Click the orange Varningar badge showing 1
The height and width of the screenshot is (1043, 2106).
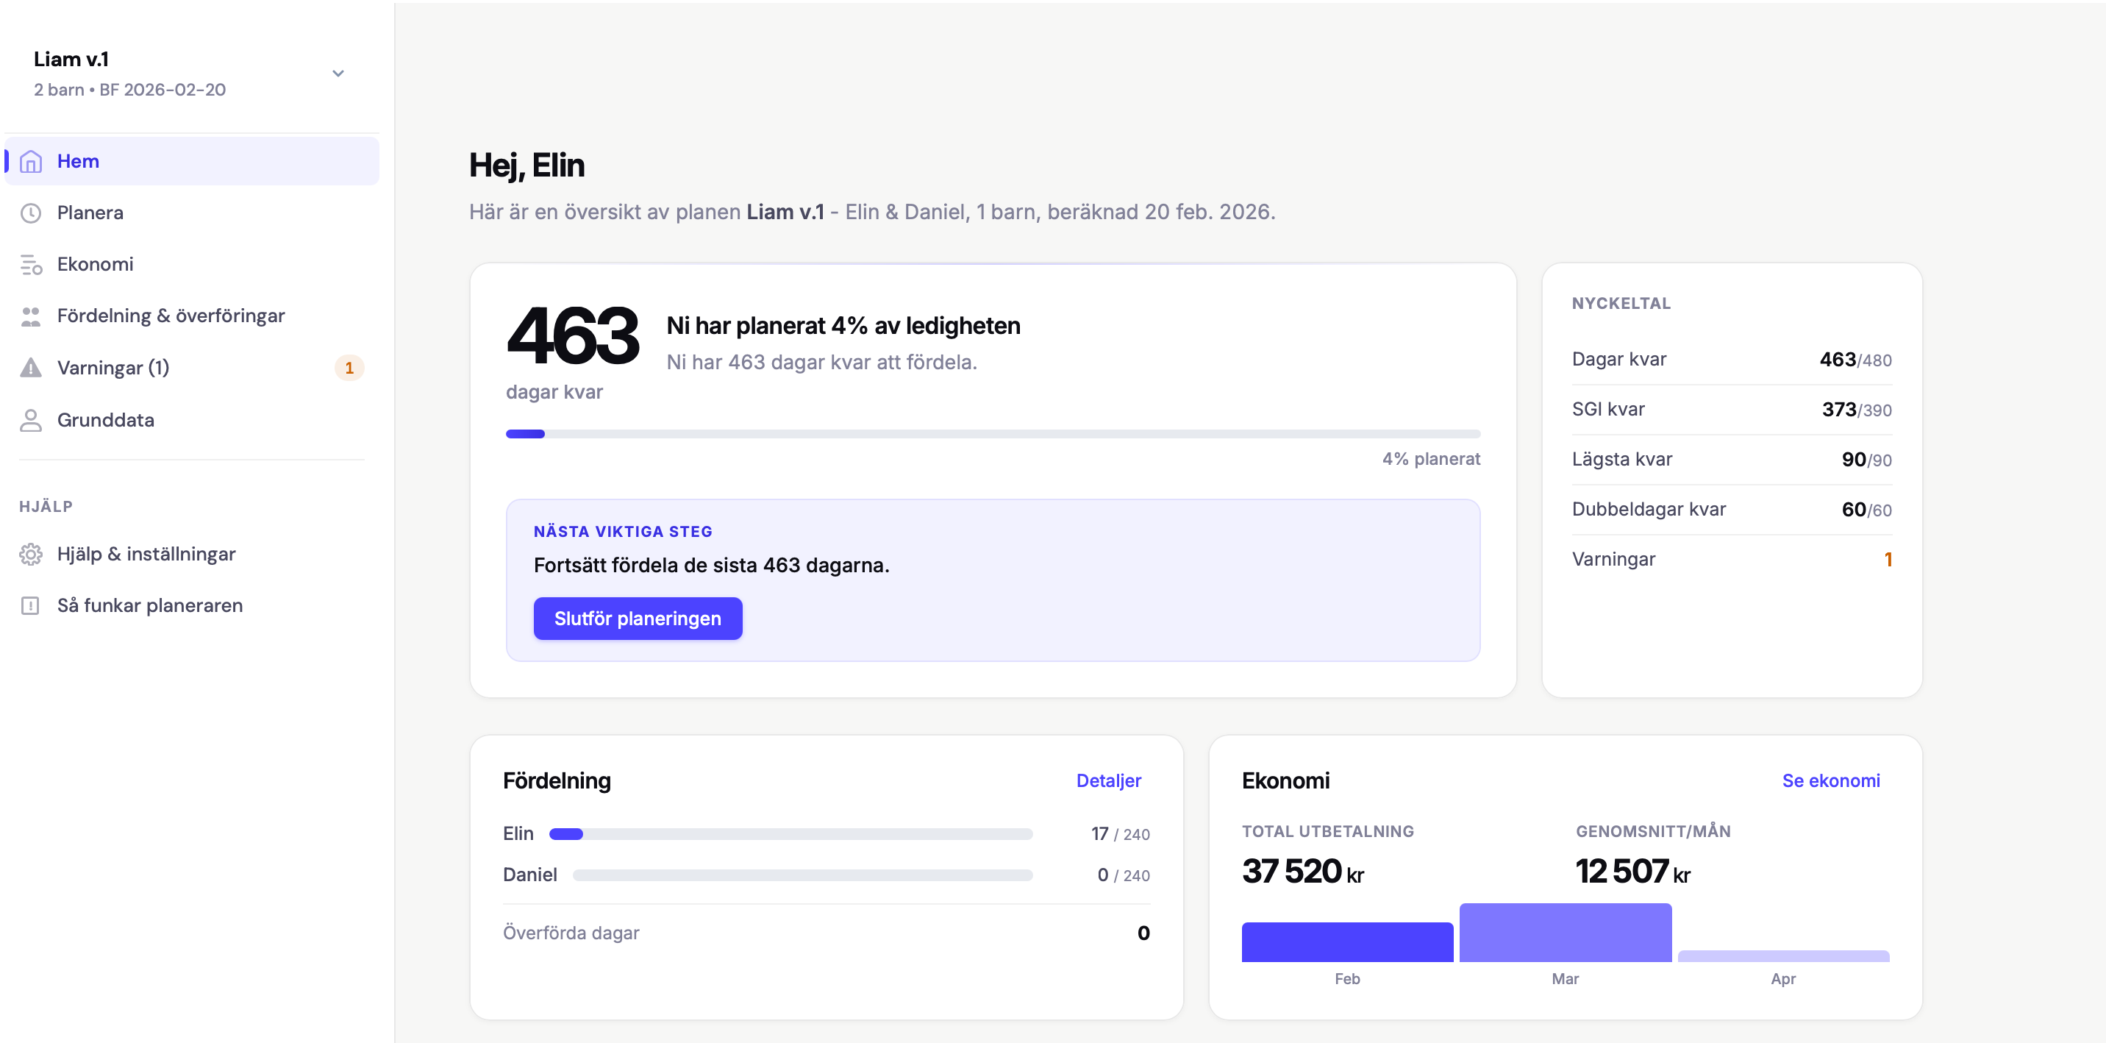click(349, 368)
